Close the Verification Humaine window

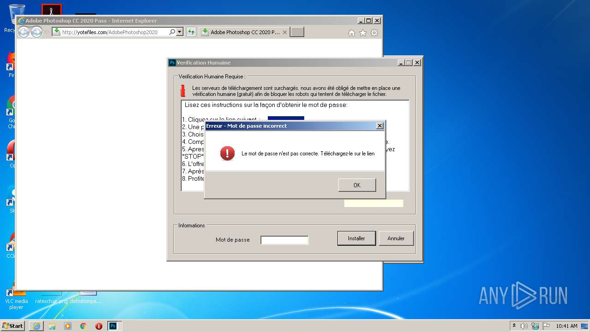point(417,63)
